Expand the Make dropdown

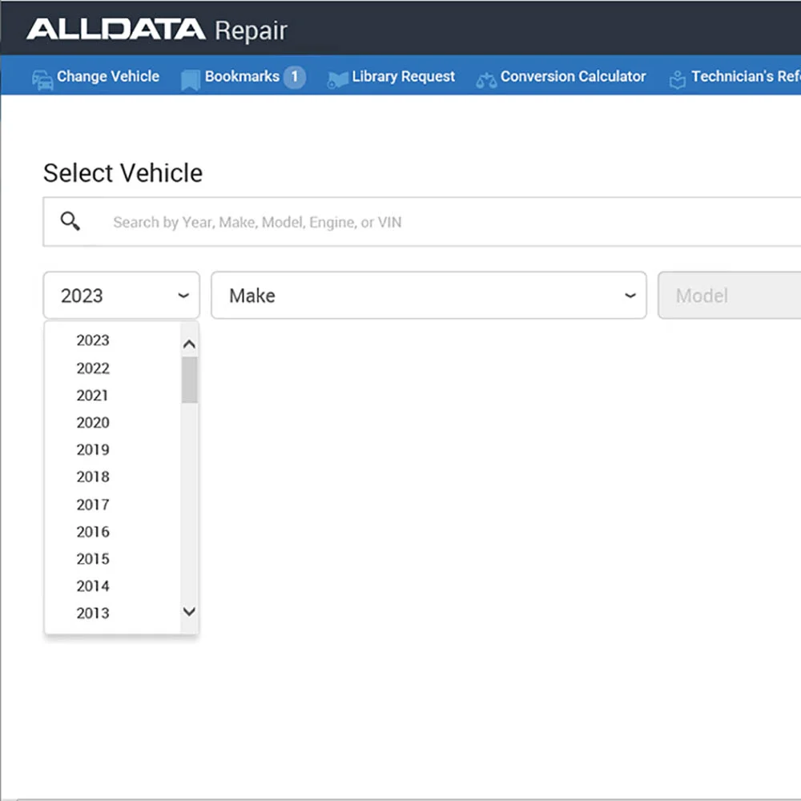coord(429,296)
